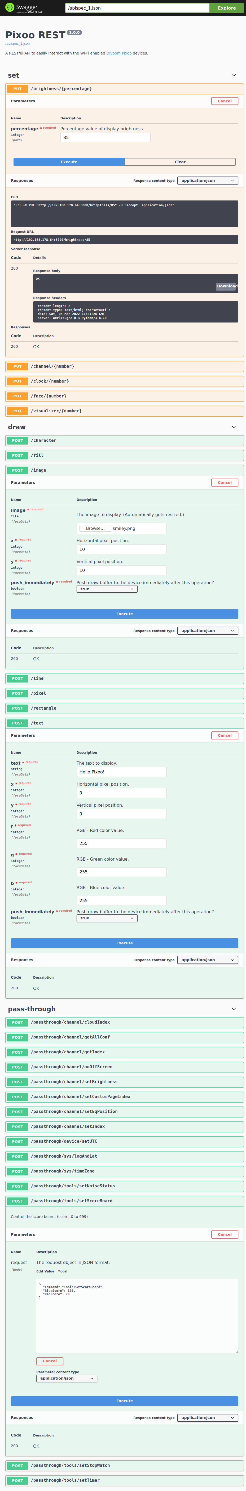Switch to the Model tab for request

pyautogui.click(x=62, y=1271)
